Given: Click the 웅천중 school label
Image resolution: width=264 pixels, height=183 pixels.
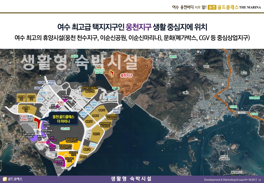Looking at the screenshot, I should tap(43, 93).
